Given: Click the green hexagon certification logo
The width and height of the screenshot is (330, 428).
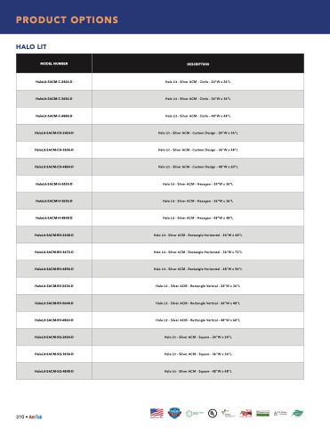Looking at the screenshot, I should coord(195,414).
